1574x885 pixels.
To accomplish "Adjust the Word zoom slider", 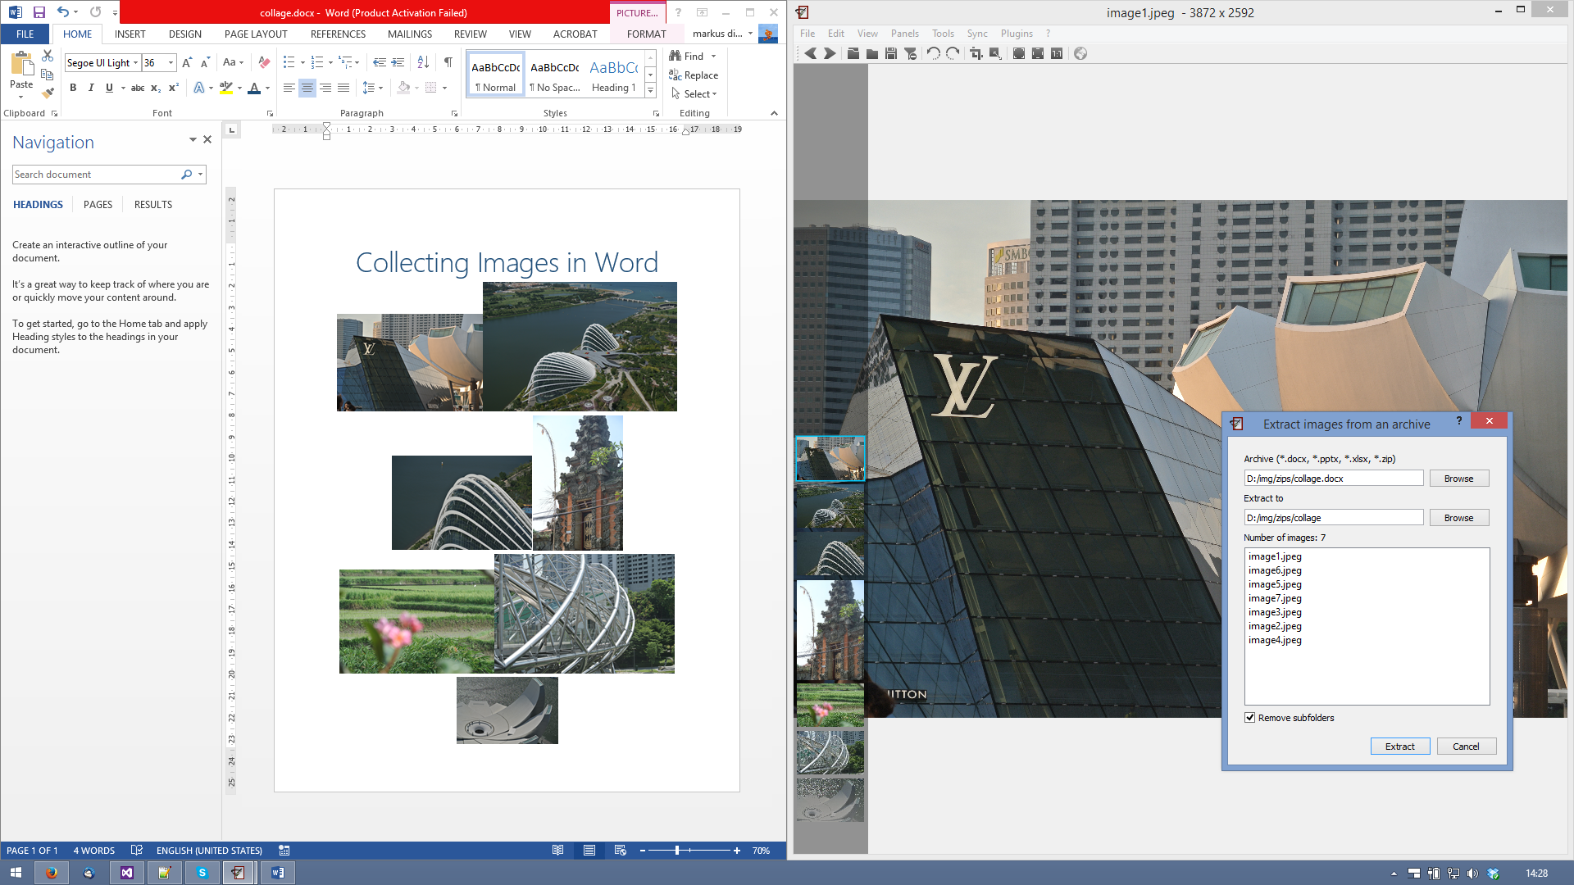I will (x=677, y=851).
